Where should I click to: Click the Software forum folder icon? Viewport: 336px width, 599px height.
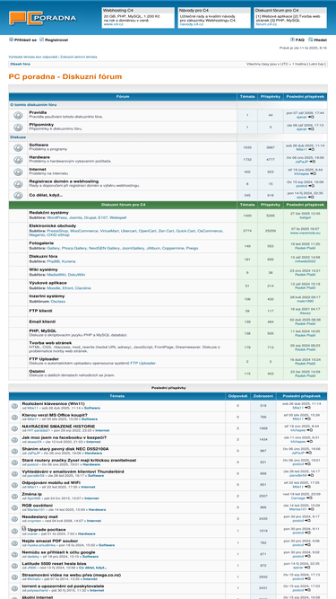18,147
